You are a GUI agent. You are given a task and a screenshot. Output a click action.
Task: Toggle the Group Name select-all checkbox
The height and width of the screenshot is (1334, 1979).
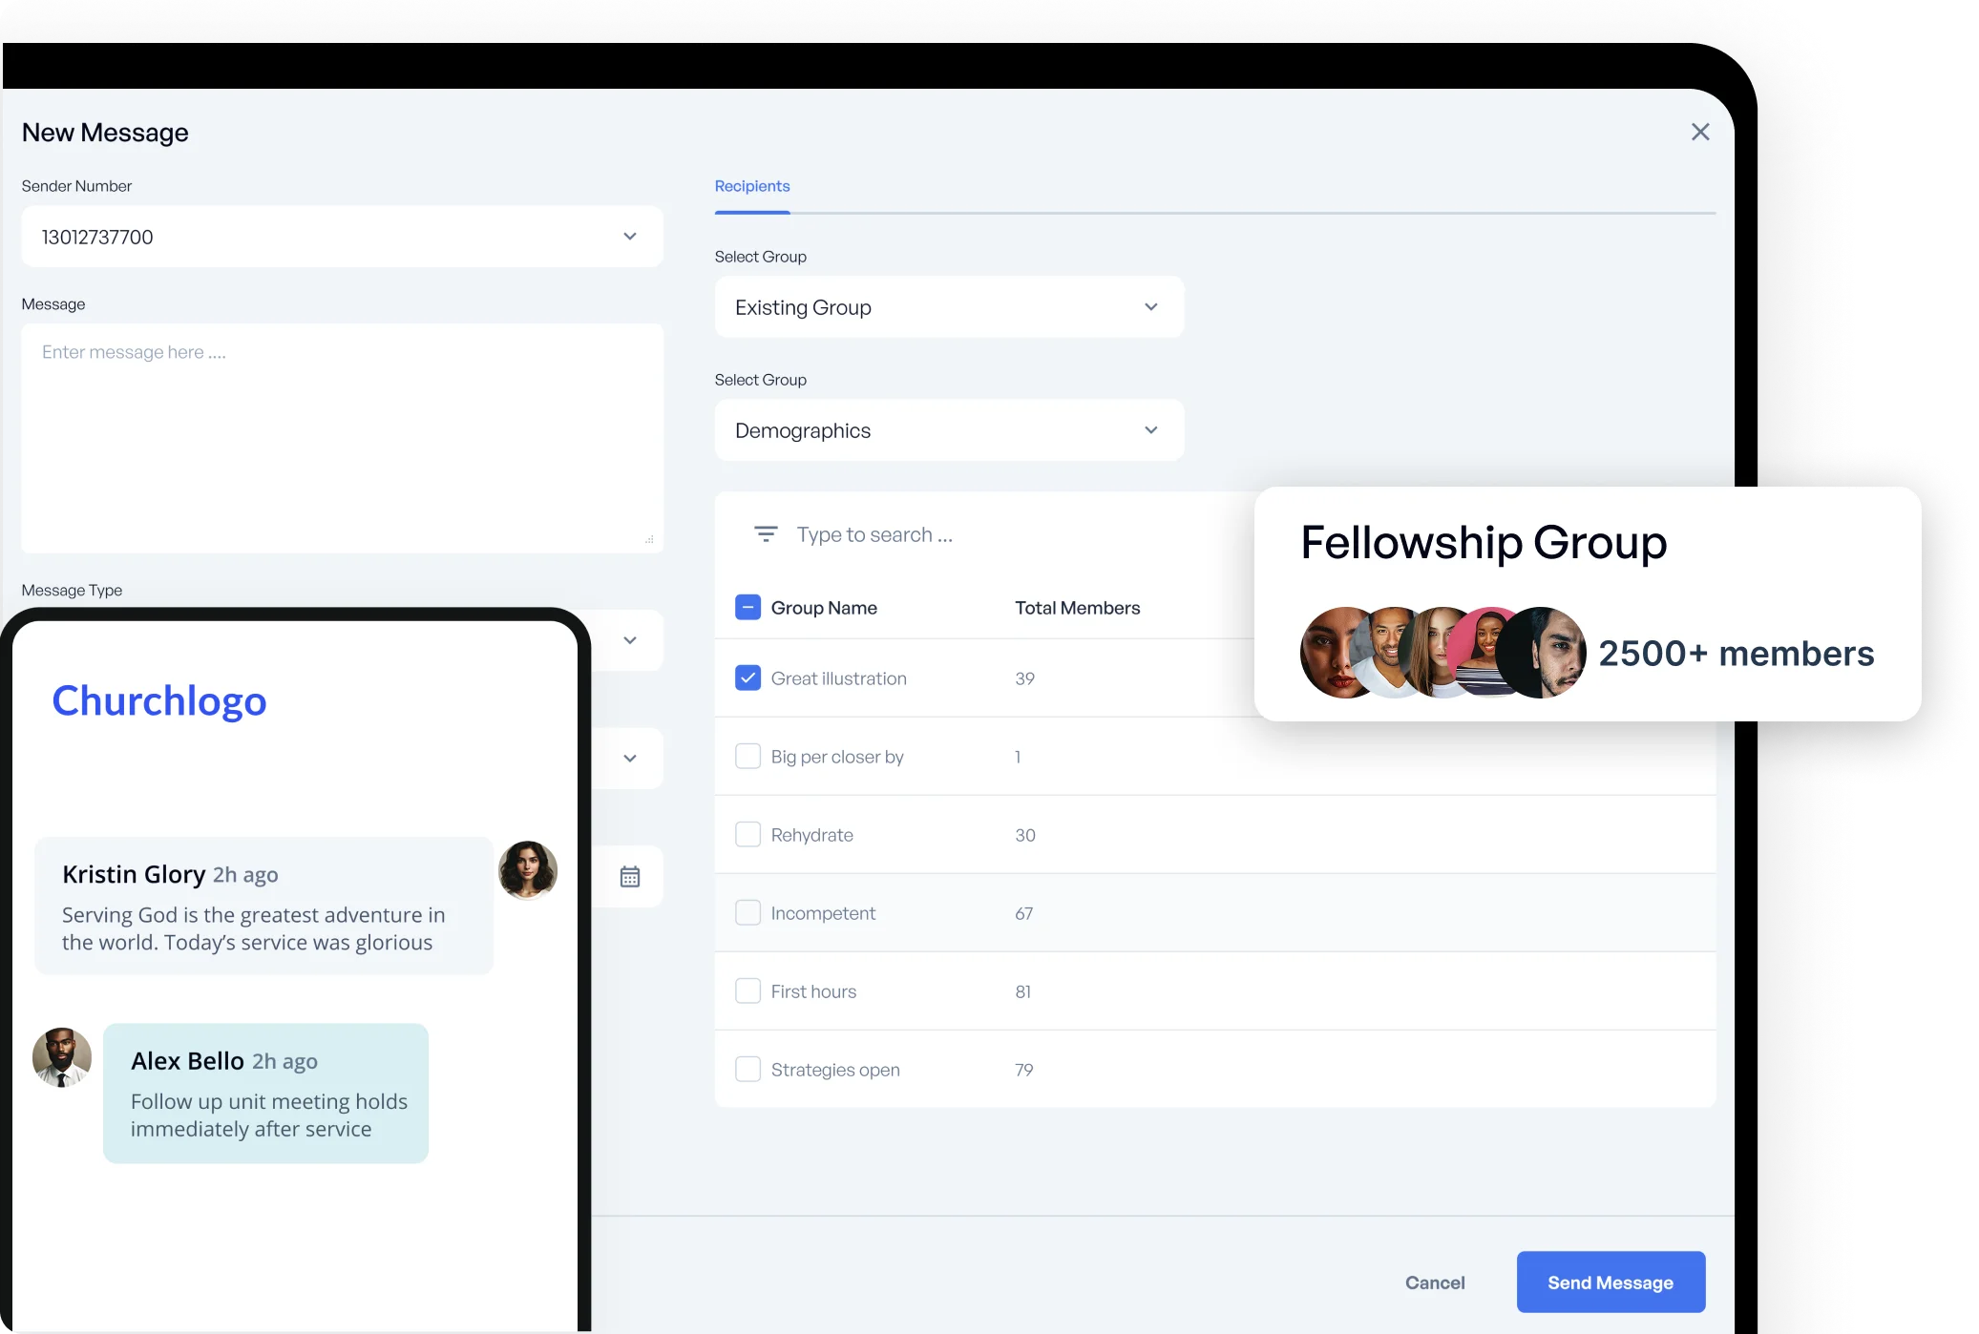point(747,608)
